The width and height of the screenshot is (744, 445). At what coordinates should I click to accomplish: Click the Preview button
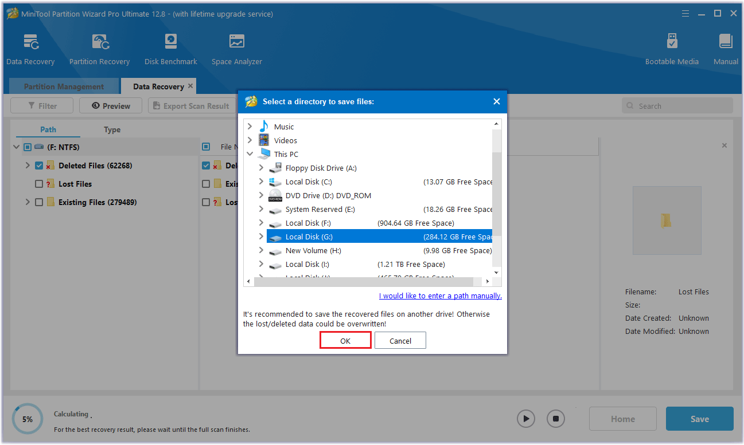[111, 105]
